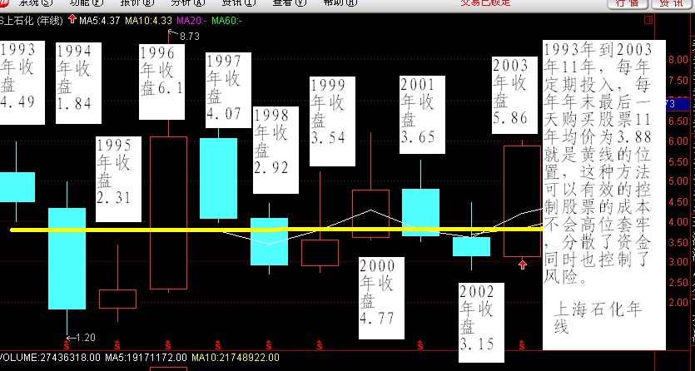Click the large cyan 1994 candlestick body
The width and height of the screenshot is (695, 371).
pos(67,258)
